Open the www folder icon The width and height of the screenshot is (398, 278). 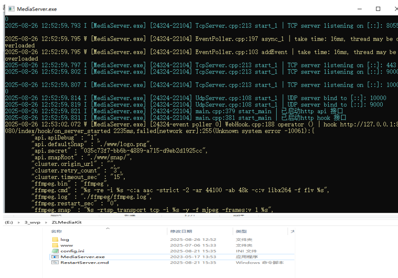[55, 245]
